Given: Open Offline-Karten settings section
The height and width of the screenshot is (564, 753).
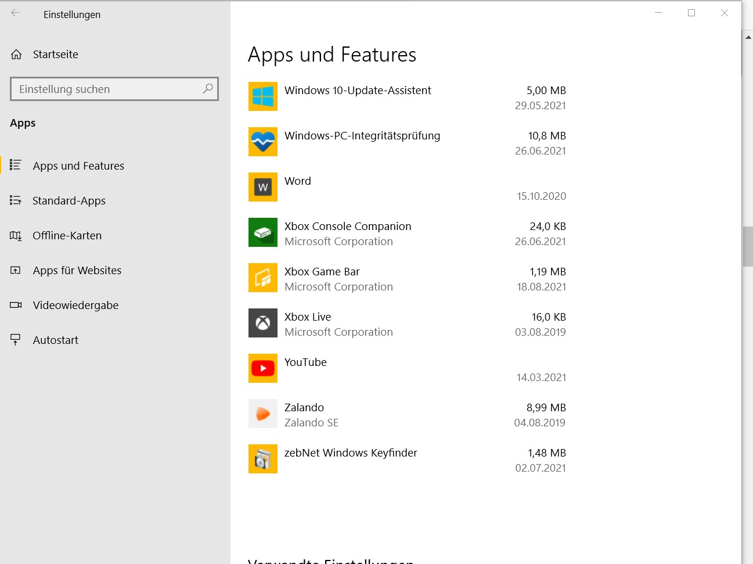Looking at the screenshot, I should click(x=67, y=236).
